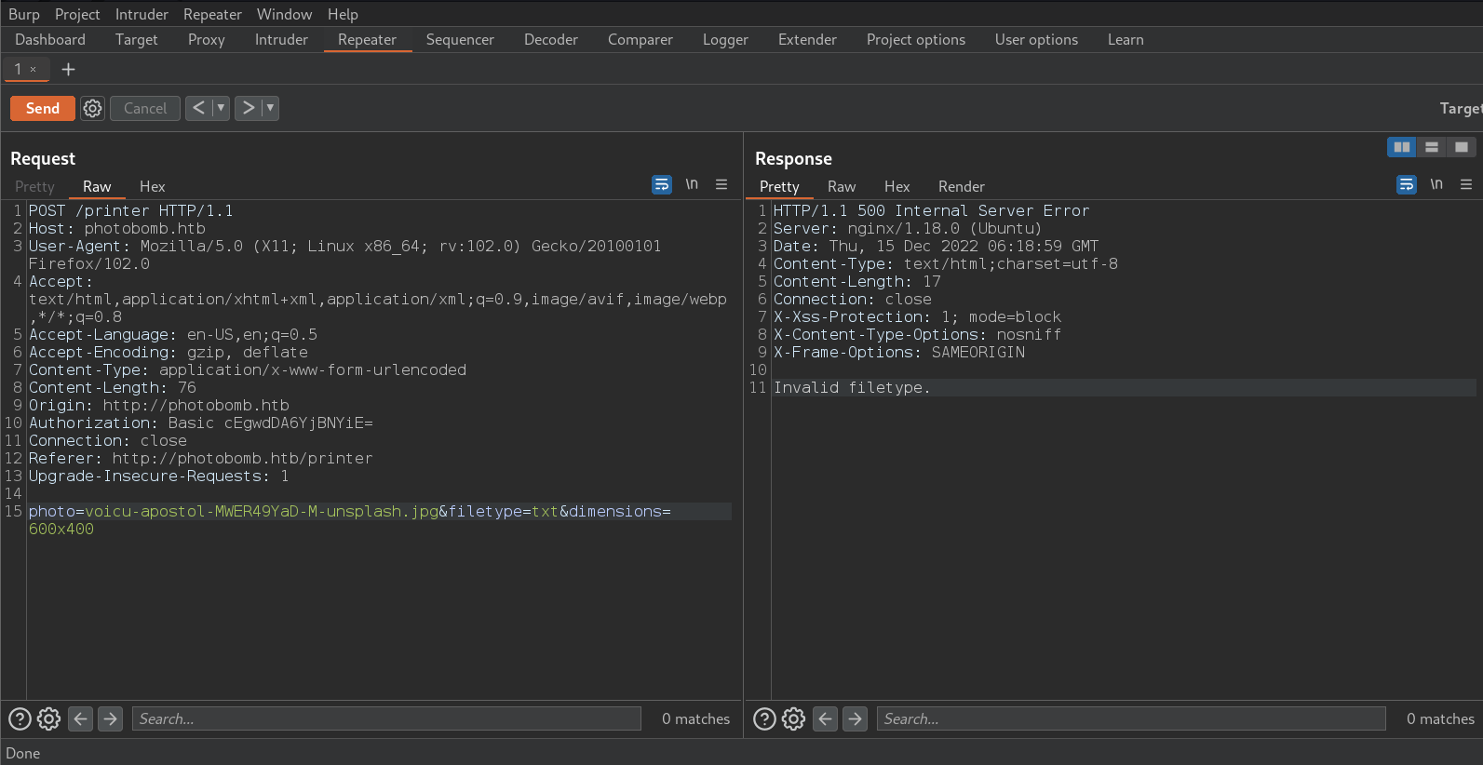The image size is (1483, 765).
Task: Click the 'Invalid filetype.' response body text
Action: (x=852, y=387)
